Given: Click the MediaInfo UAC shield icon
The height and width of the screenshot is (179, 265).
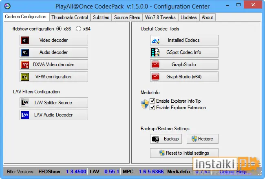Looking at the screenshot, I should [145, 104].
